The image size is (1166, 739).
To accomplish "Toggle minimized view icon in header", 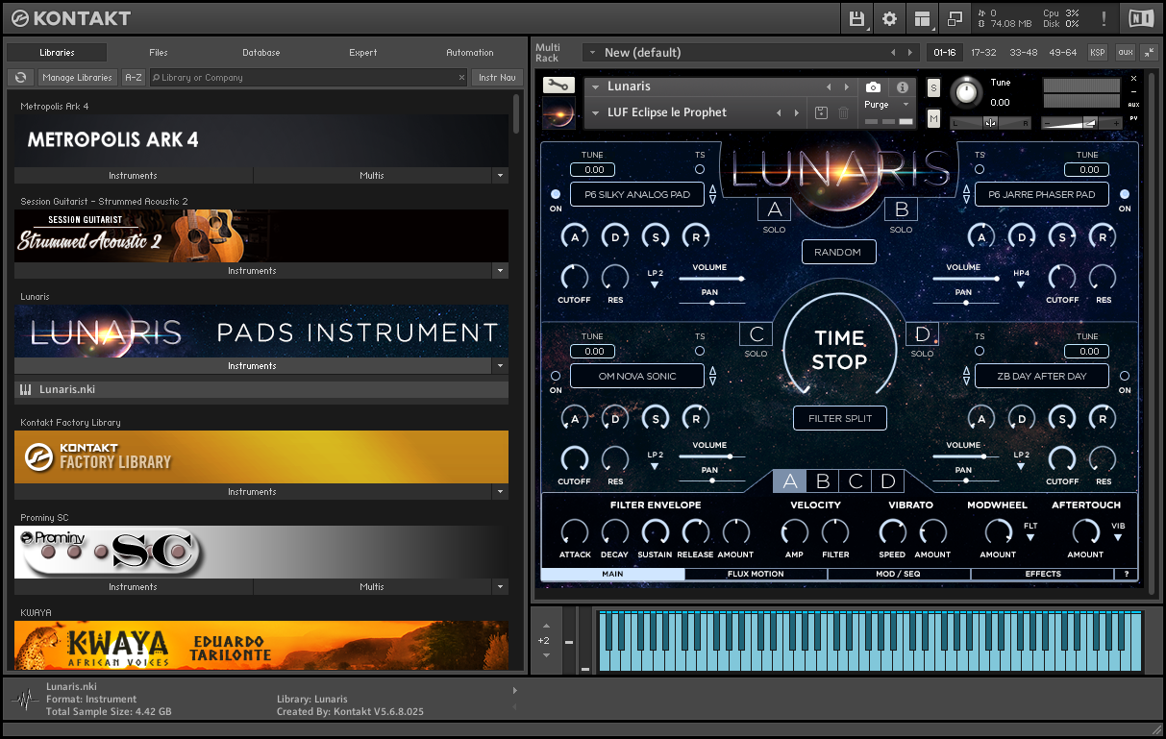I will tap(955, 18).
